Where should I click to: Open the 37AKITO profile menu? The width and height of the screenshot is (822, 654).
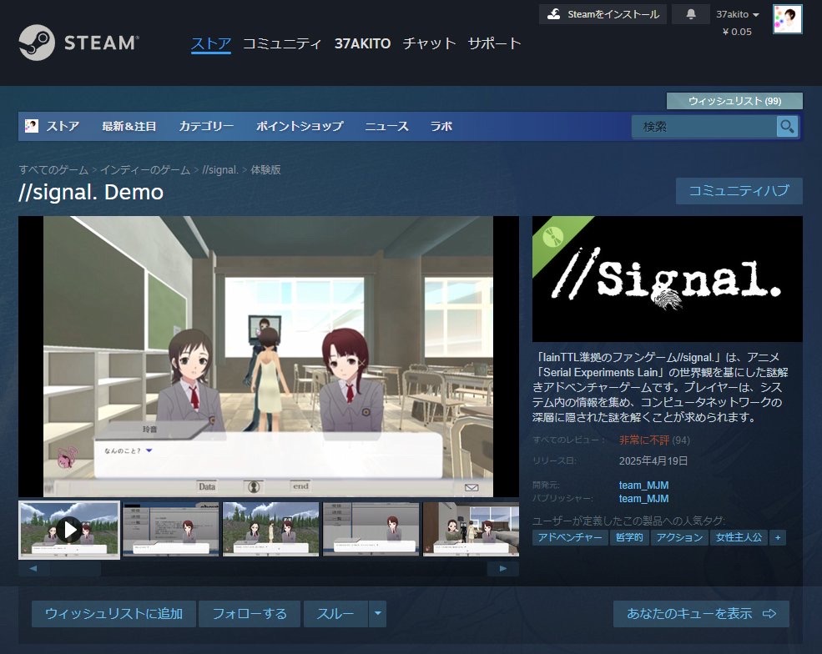pyautogui.click(x=362, y=43)
